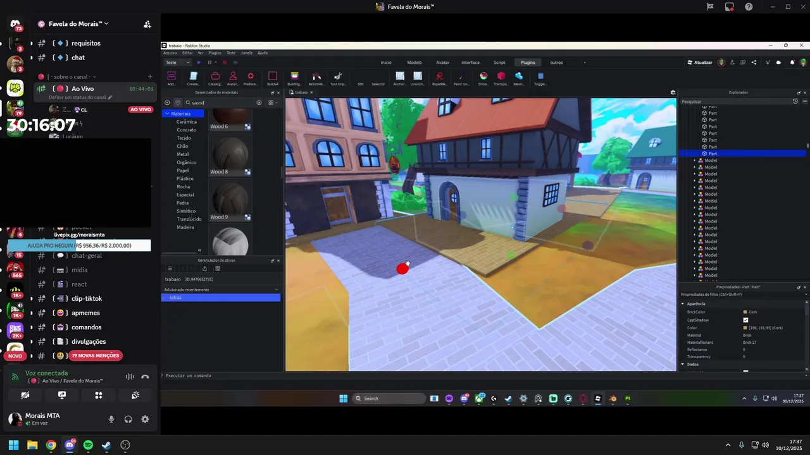Click the red Stop test button
The height and width of the screenshot is (455, 810).
223,63
